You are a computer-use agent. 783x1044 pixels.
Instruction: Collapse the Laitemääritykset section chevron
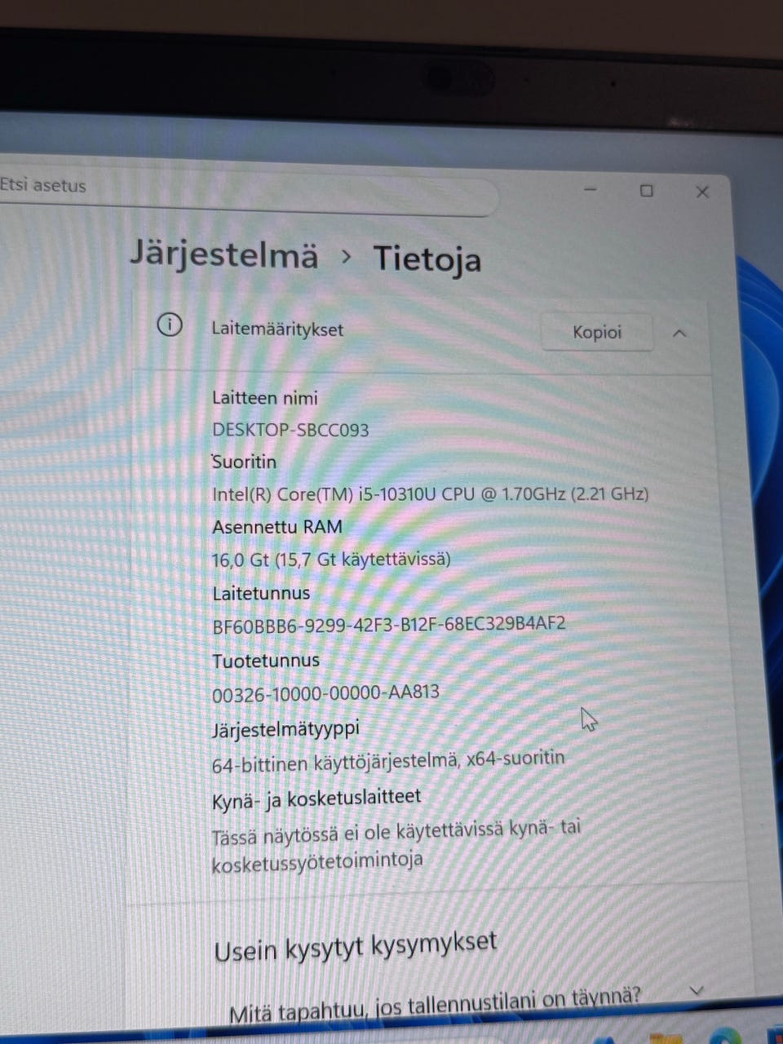[x=679, y=333]
